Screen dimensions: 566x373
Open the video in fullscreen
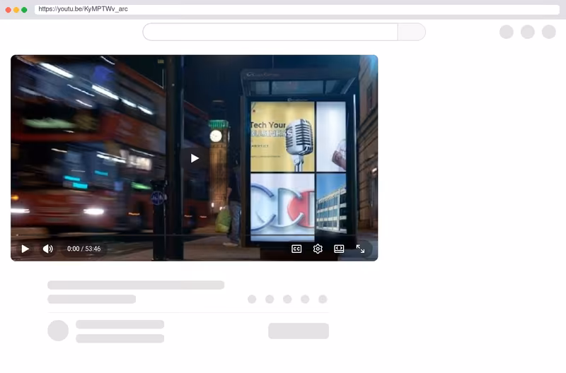coord(360,249)
